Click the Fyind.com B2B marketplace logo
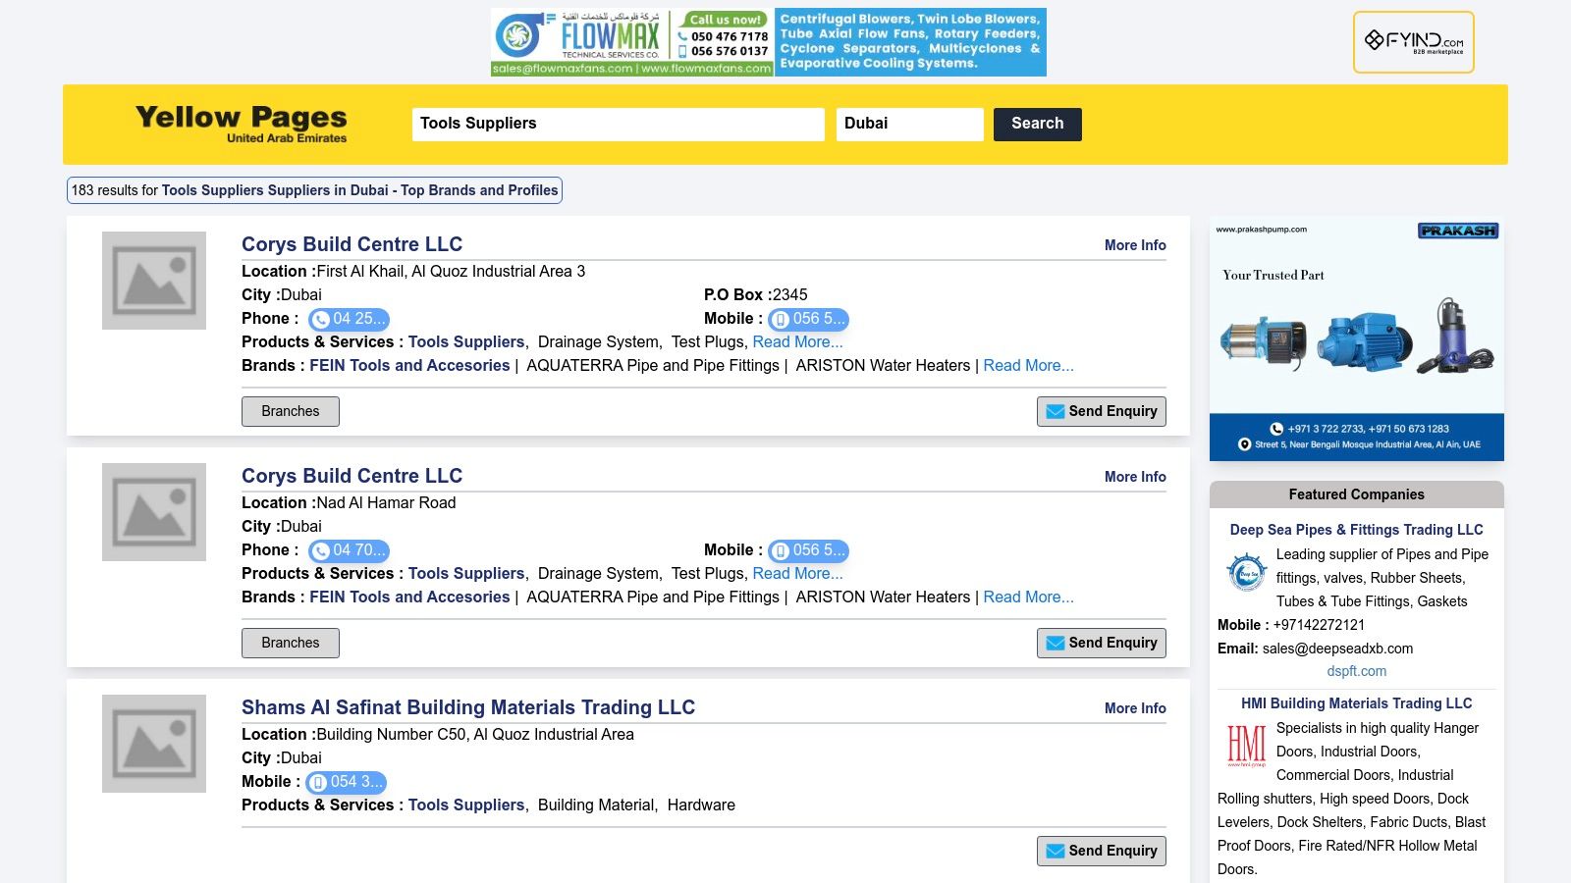 tap(1414, 40)
